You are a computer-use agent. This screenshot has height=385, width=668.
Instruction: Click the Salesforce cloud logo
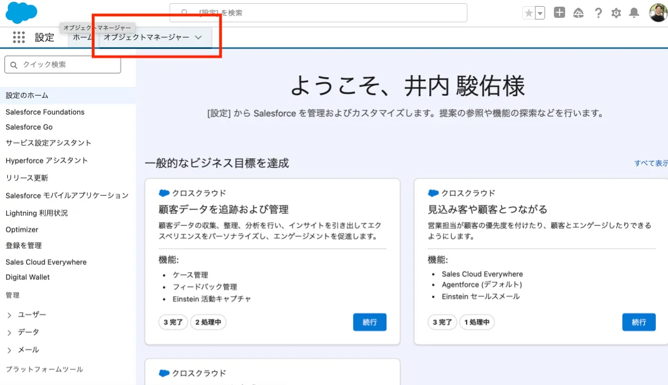[21, 12]
